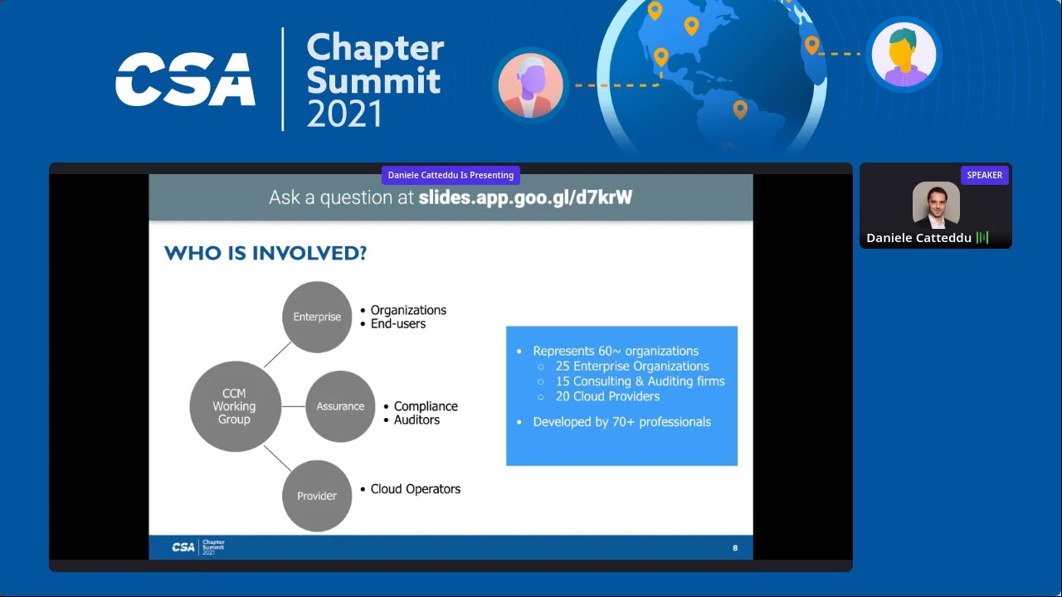Click the large CSA logo in the banner
1062x597 pixels.
(x=185, y=80)
